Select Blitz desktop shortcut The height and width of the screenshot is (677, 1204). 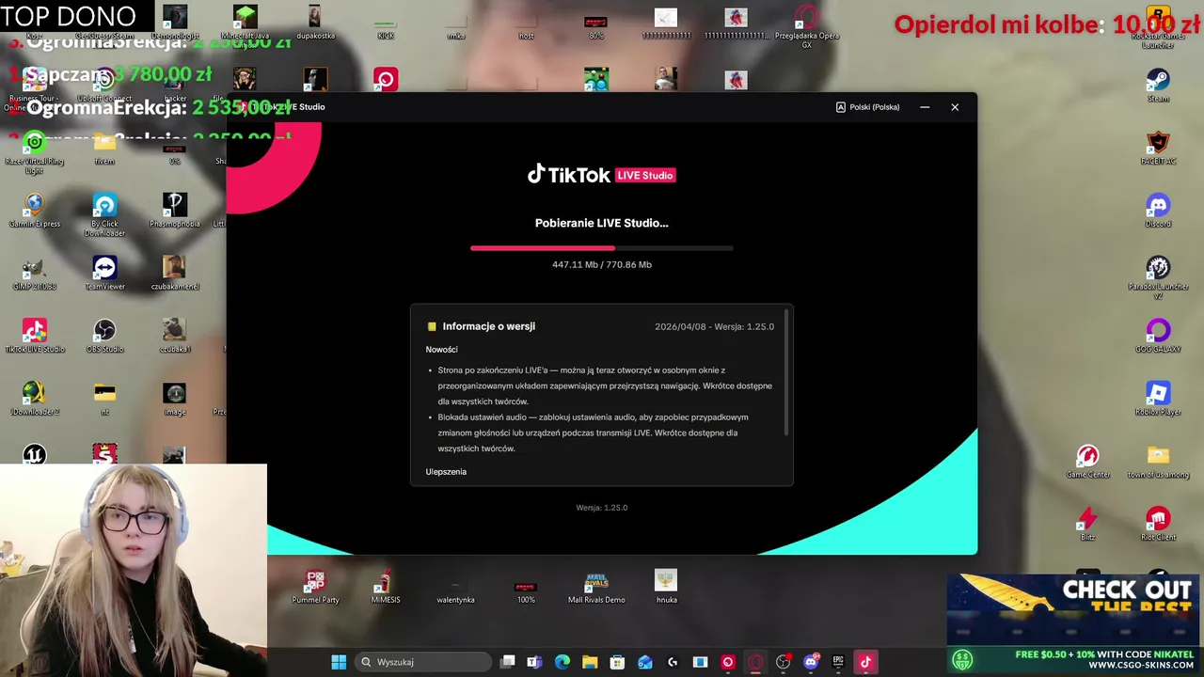tap(1087, 525)
